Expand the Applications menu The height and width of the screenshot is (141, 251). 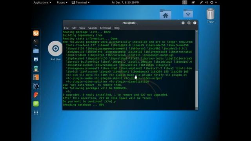[x=42, y=2]
